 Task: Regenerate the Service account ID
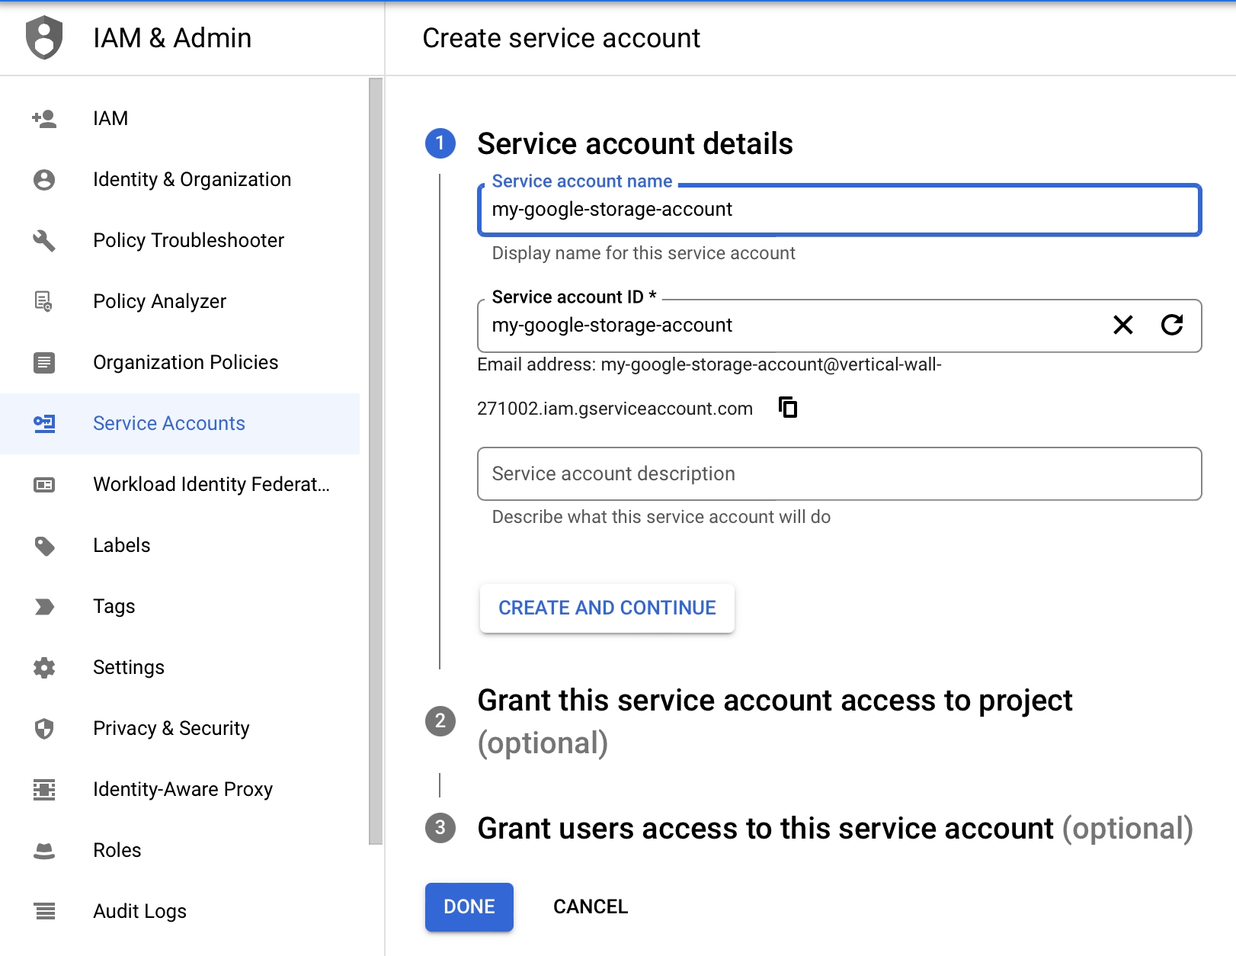coord(1172,326)
